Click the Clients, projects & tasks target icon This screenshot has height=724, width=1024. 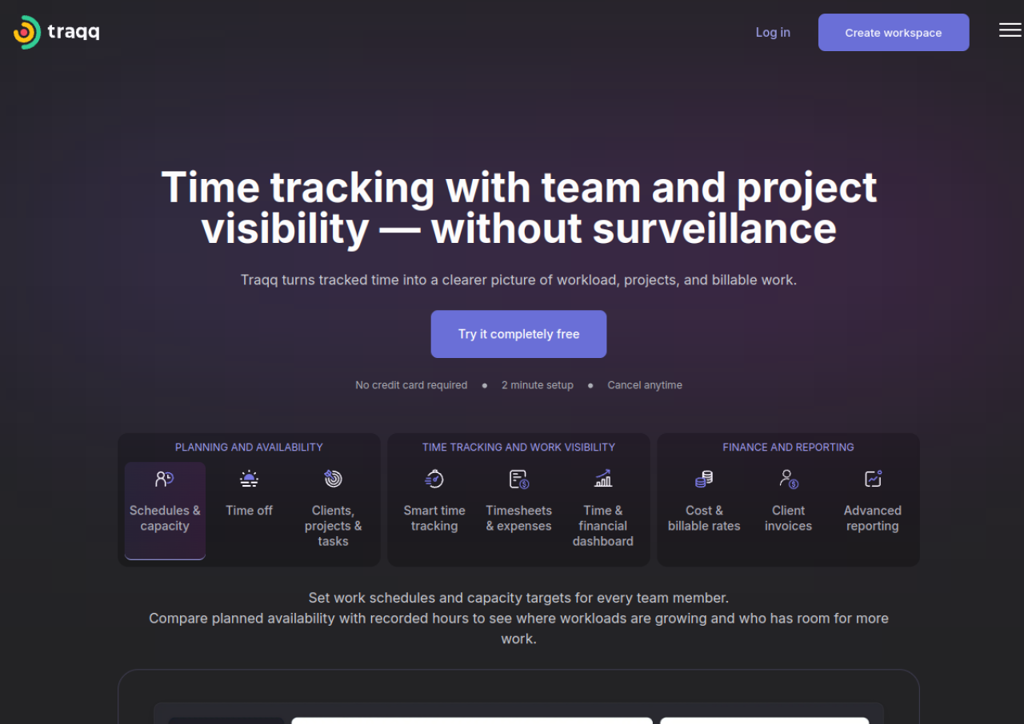pyautogui.click(x=334, y=479)
